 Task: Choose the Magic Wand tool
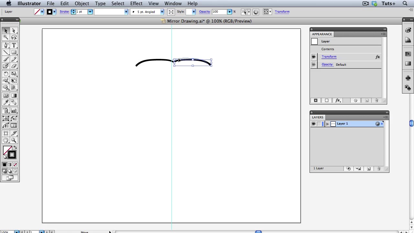[x=6, y=38]
